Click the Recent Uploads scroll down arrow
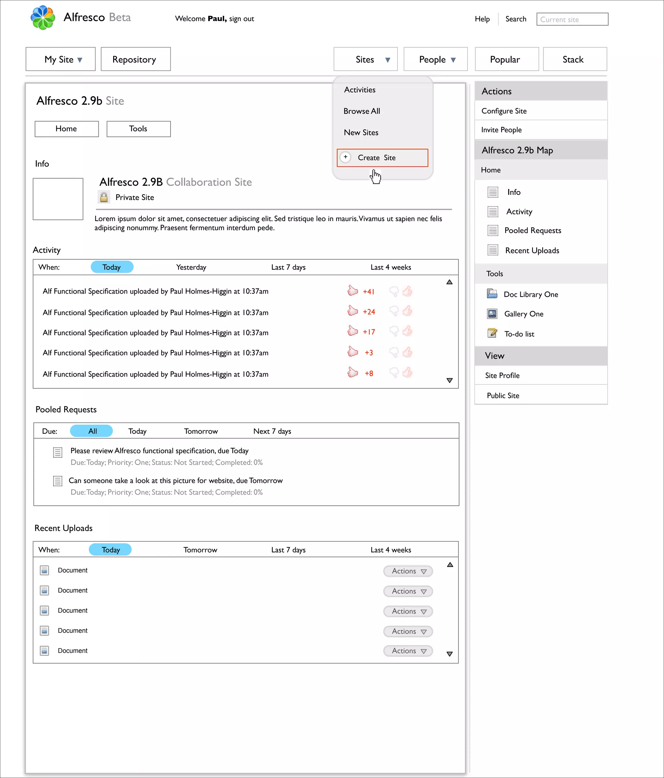664x778 pixels. click(x=450, y=654)
